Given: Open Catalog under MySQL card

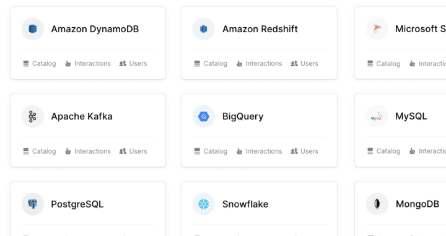Looking at the screenshot, I should click(383, 151).
